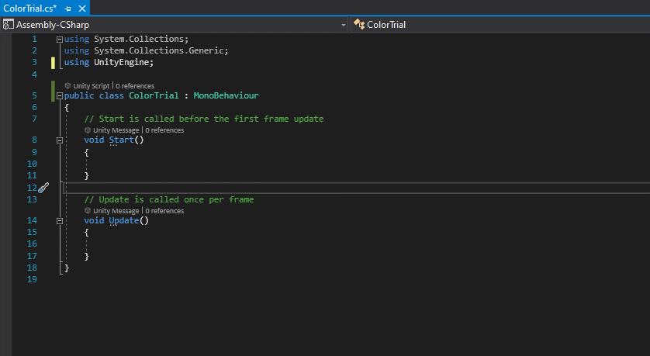Collapse the Start method block
Image resolution: width=650 pixels, height=356 pixels.
(x=61, y=140)
